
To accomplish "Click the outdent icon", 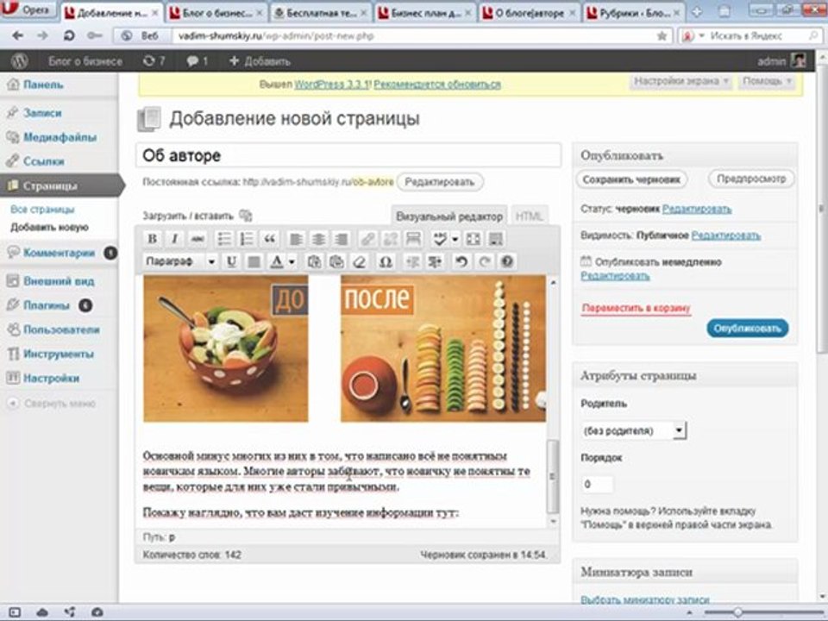I will (412, 261).
